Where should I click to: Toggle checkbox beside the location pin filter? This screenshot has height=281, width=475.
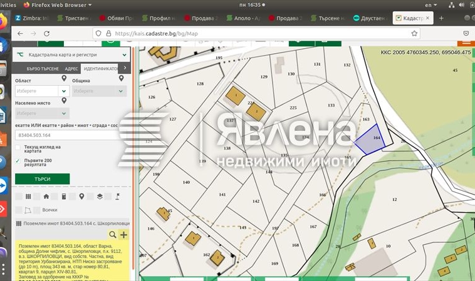[x=73, y=197]
